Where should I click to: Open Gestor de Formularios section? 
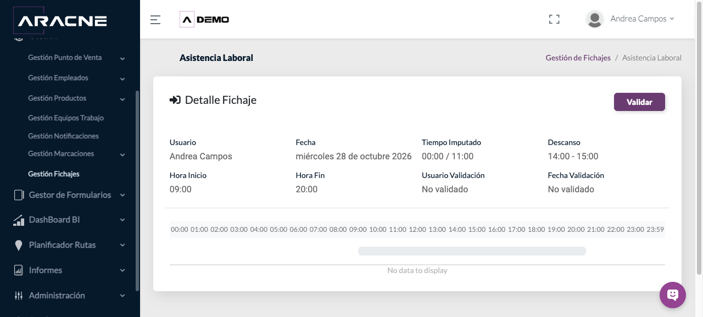(x=70, y=195)
